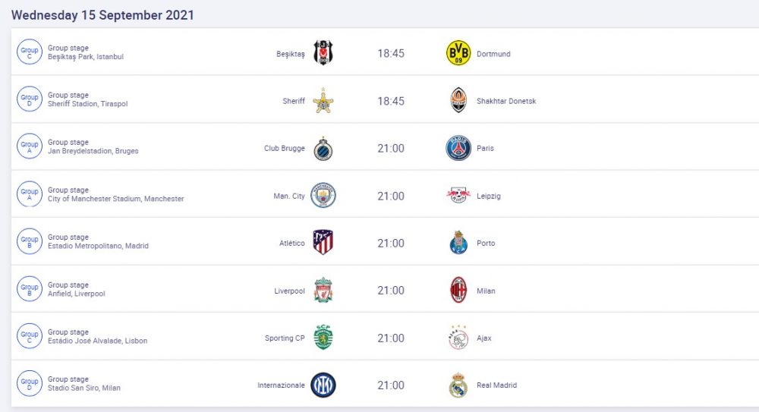This screenshot has width=759, height=412.
Task: Select the AC Milan badge
Action: point(458,290)
